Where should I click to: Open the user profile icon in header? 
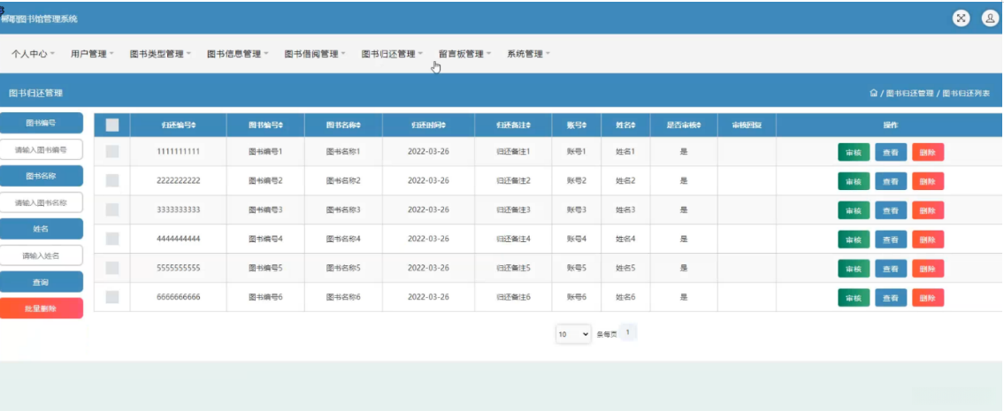(990, 18)
